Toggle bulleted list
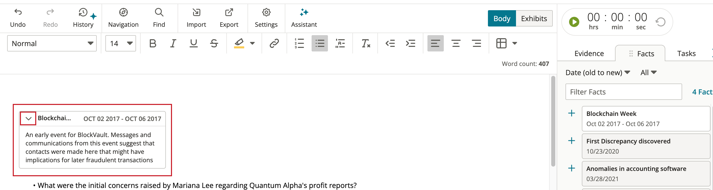This screenshot has width=713, height=190. 320,43
